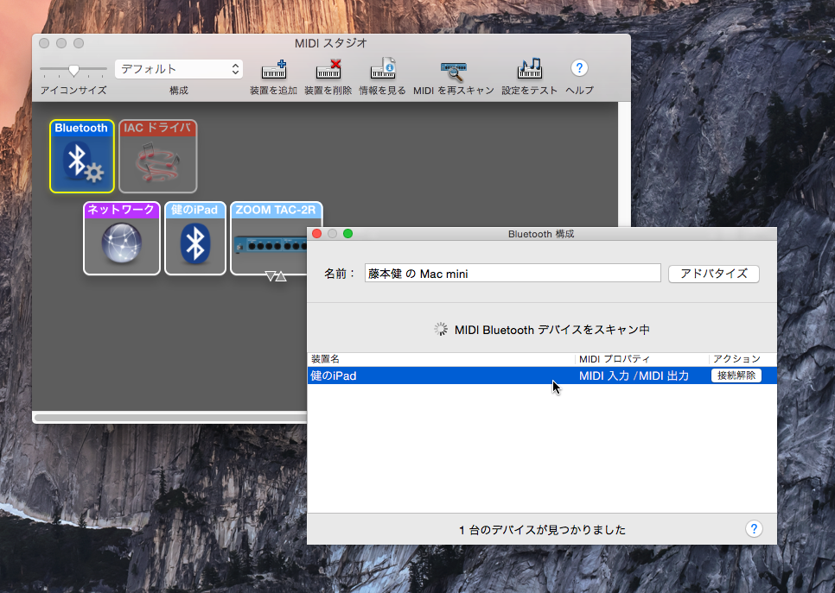The image size is (835, 593).
Task: Select the 健のiPad row in Bluetooth list
Action: 542,375
